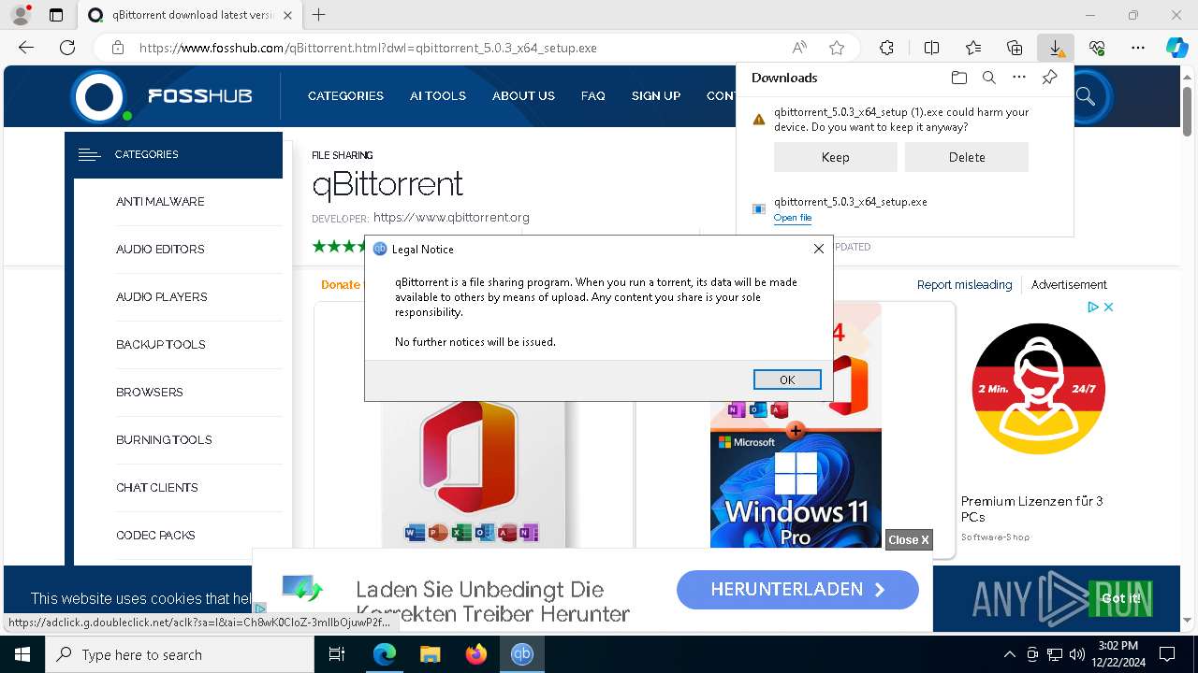Click the Downloads toolbar icon

pos(1056,48)
